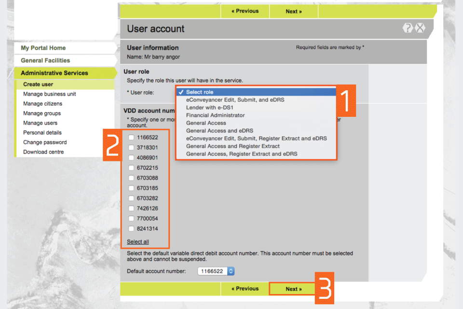463x309 pixels.
Task: Collapse Administrative Services menu section
Action: point(54,73)
